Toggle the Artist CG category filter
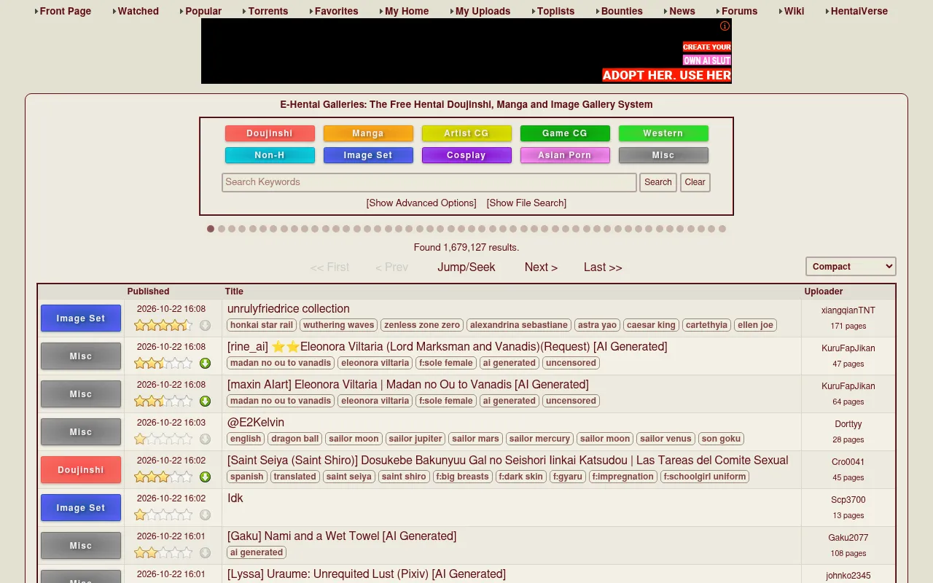 (x=466, y=133)
